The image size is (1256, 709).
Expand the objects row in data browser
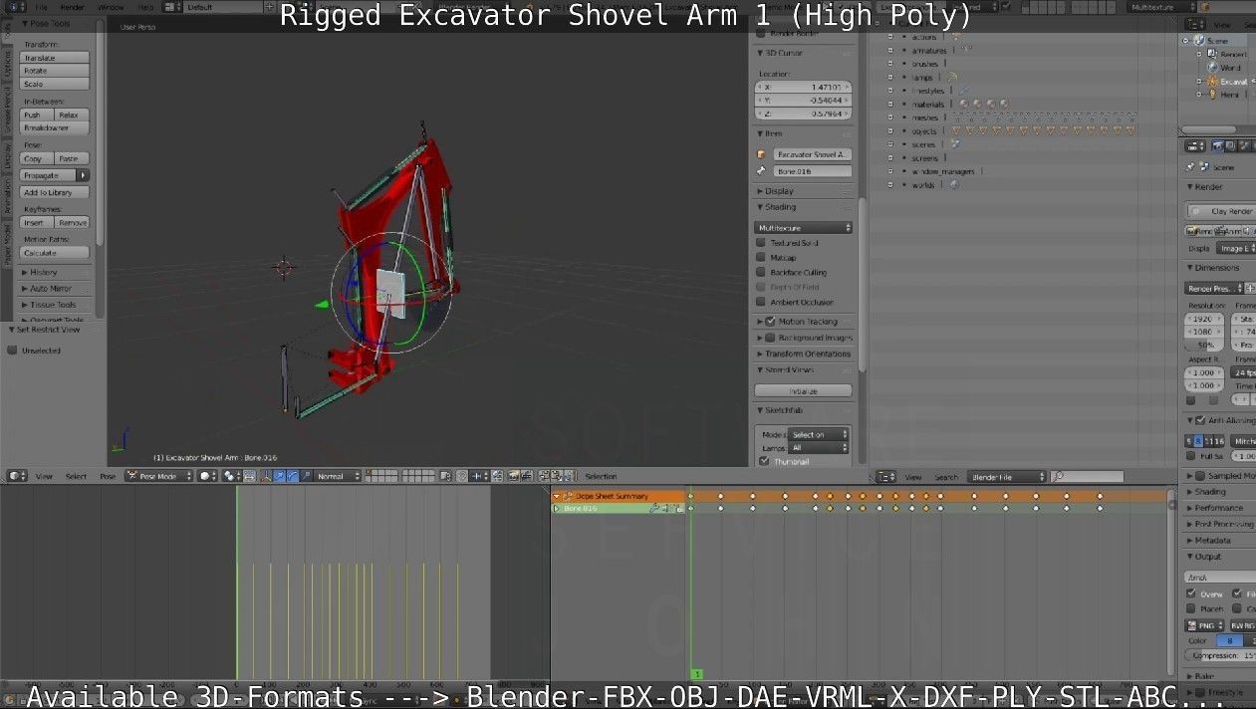click(x=891, y=130)
